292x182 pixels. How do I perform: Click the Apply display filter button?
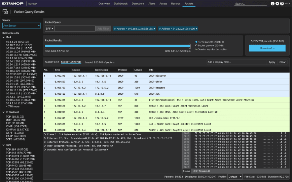(x=272, y=62)
